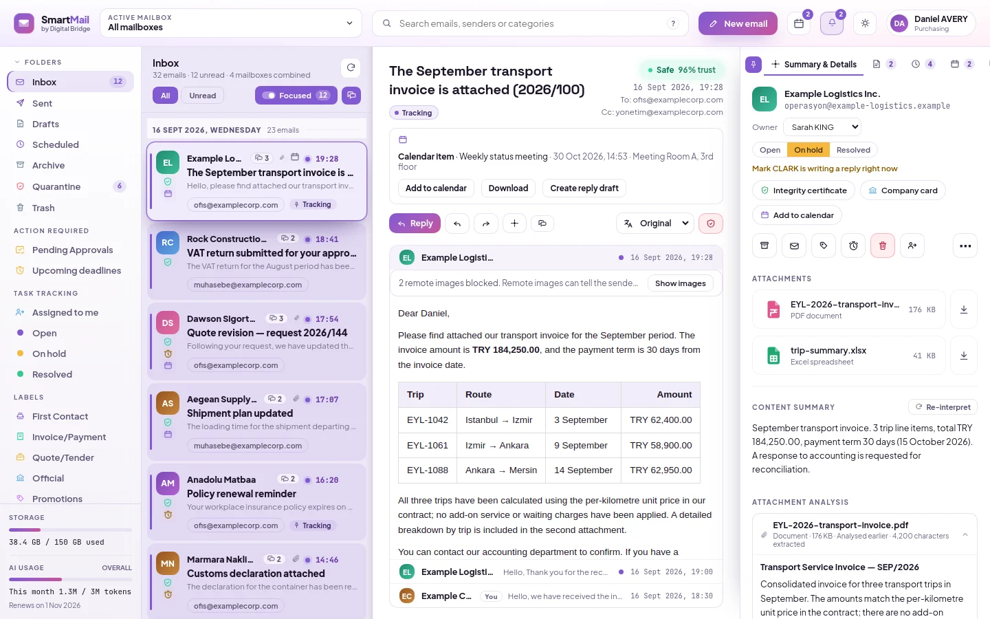Set status to Open
Viewport: 990px width, 619px height.
770,150
